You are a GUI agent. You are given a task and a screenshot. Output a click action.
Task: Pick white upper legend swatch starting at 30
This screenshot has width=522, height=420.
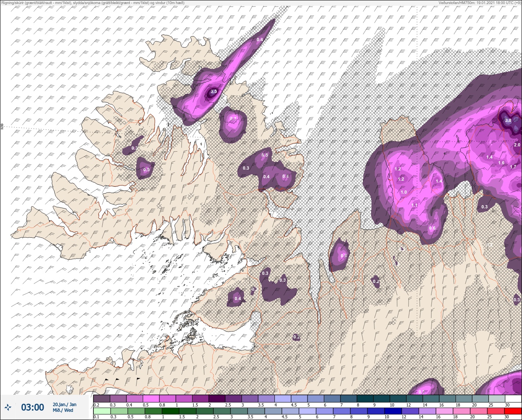coord(513,398)
